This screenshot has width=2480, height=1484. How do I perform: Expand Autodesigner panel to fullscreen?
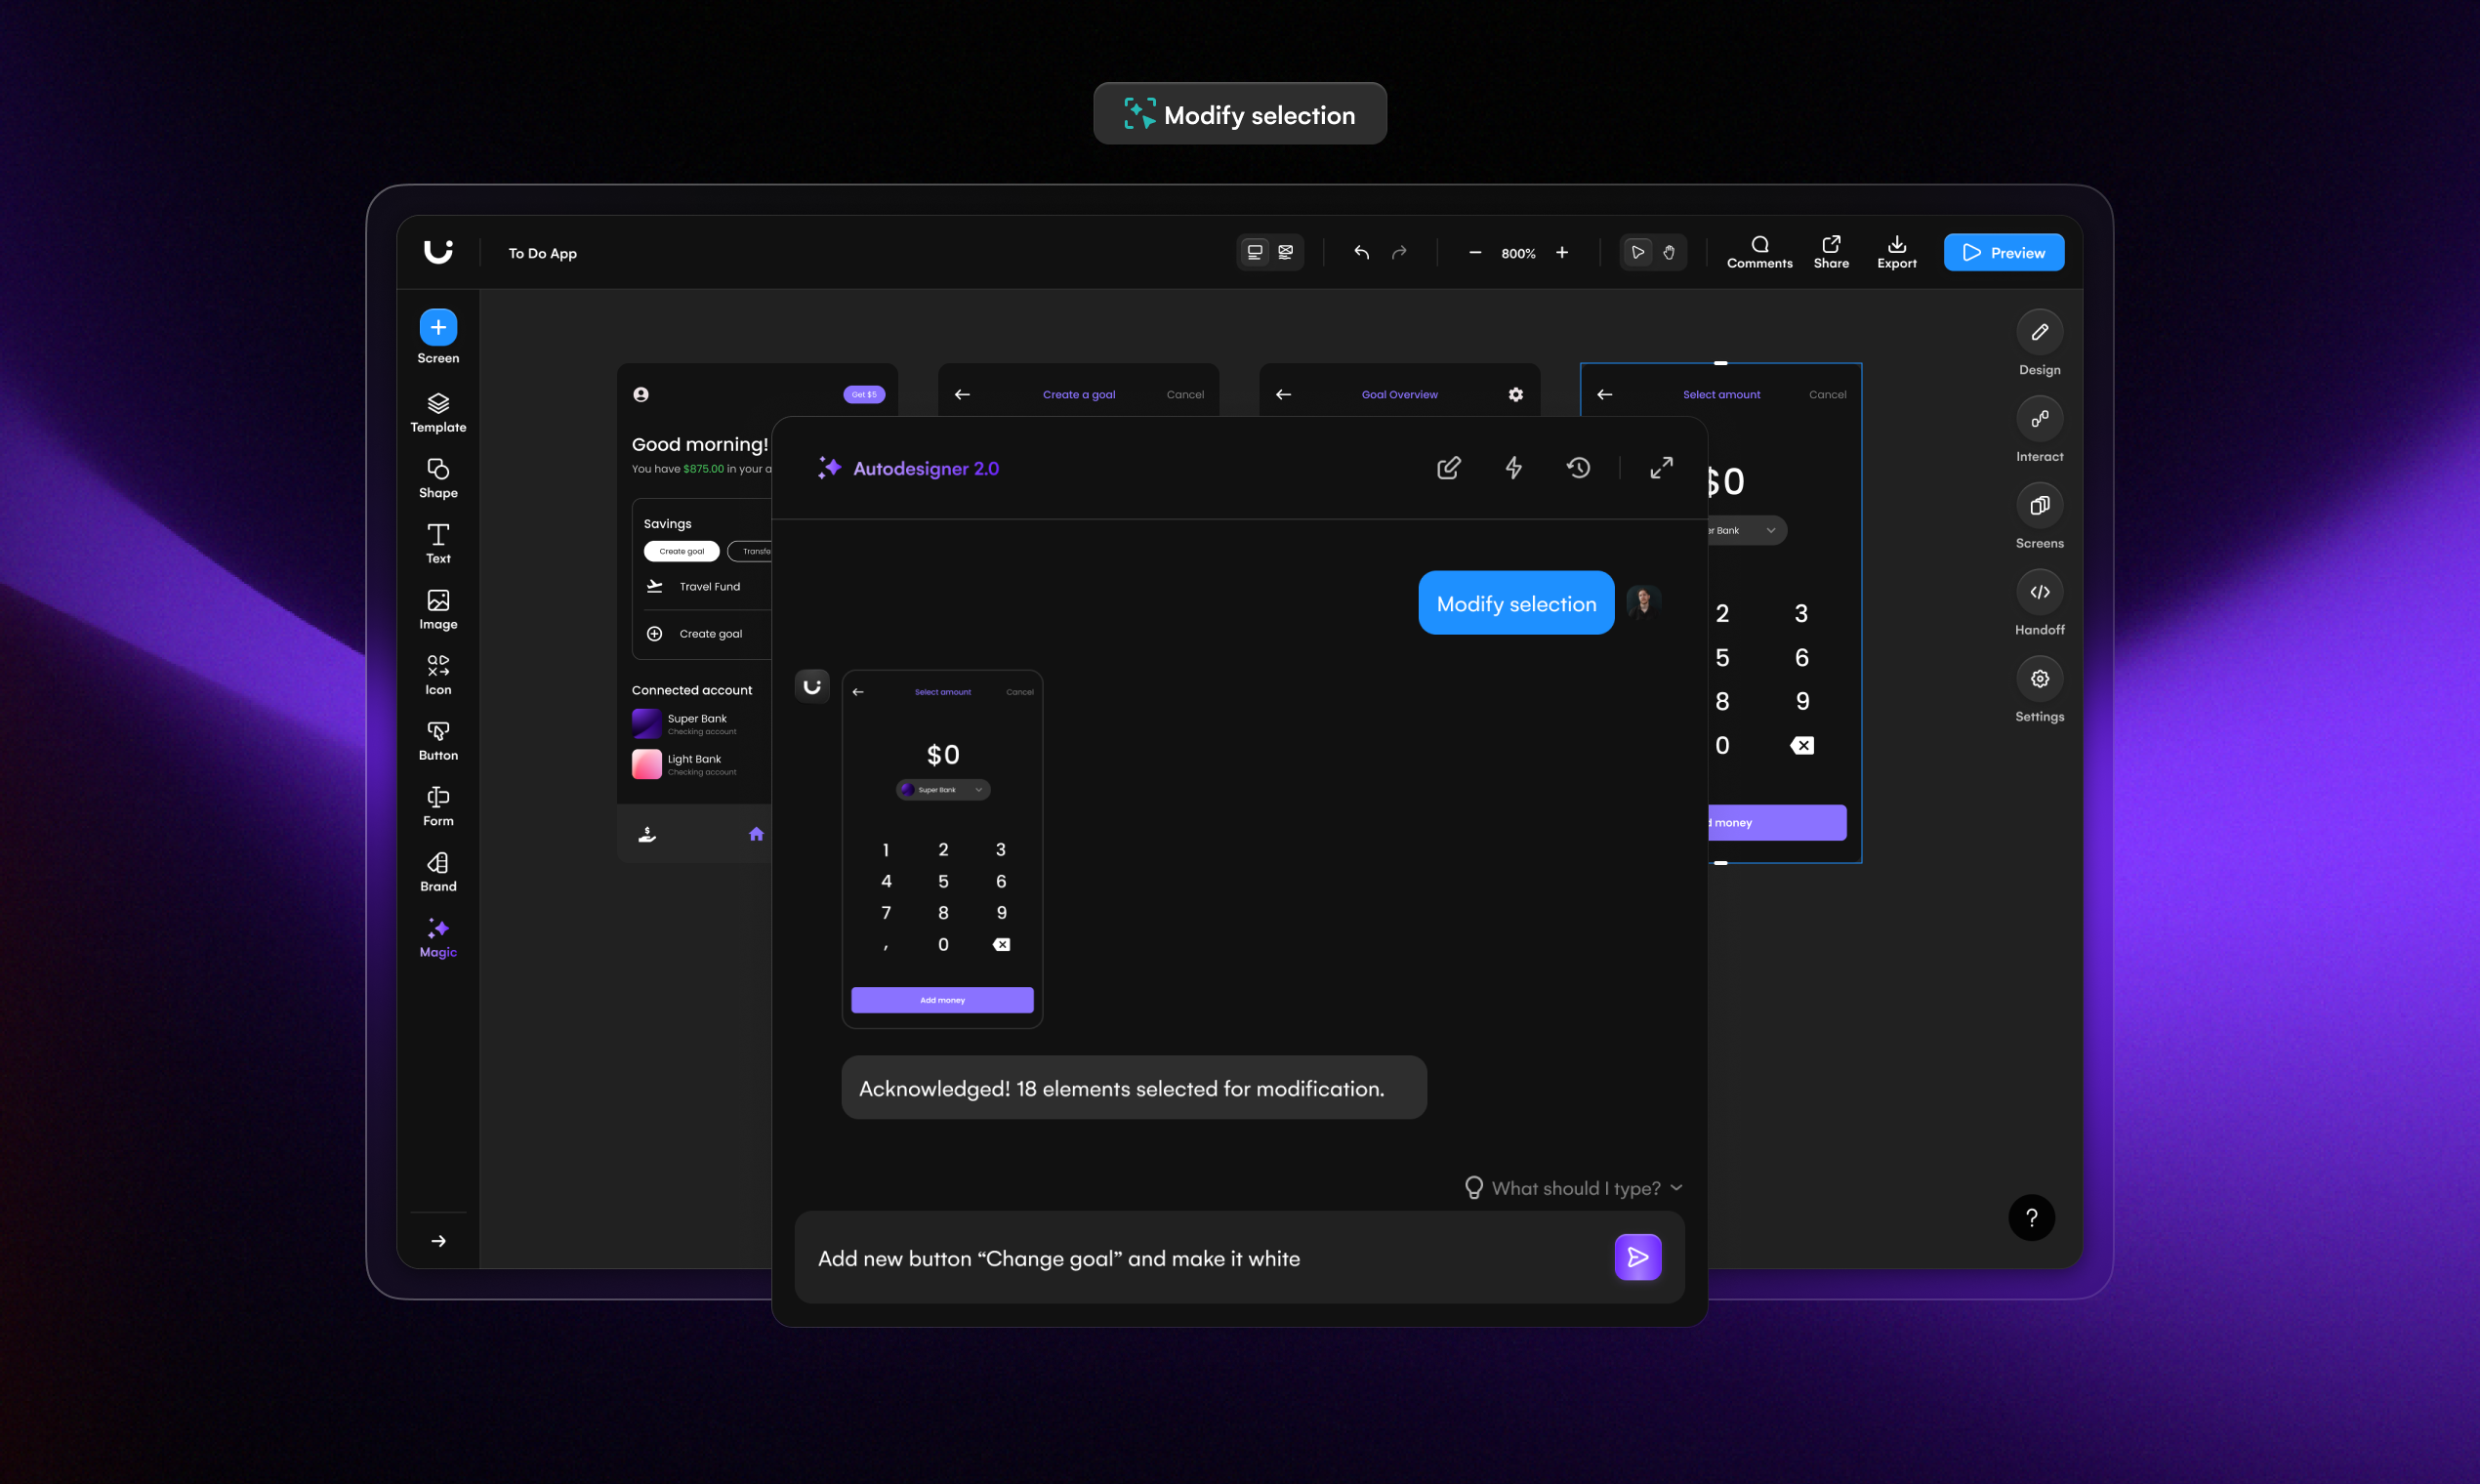[x=1661, y=467]
